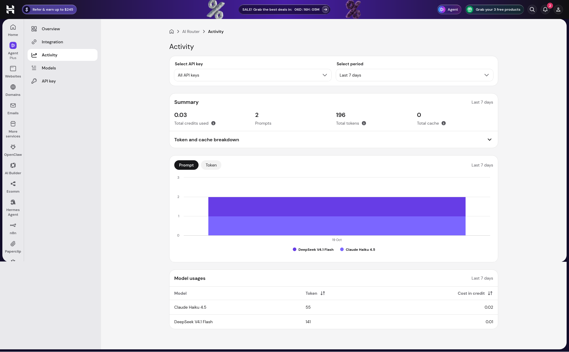Click info icon beside Total credits used

click(213, 123)
